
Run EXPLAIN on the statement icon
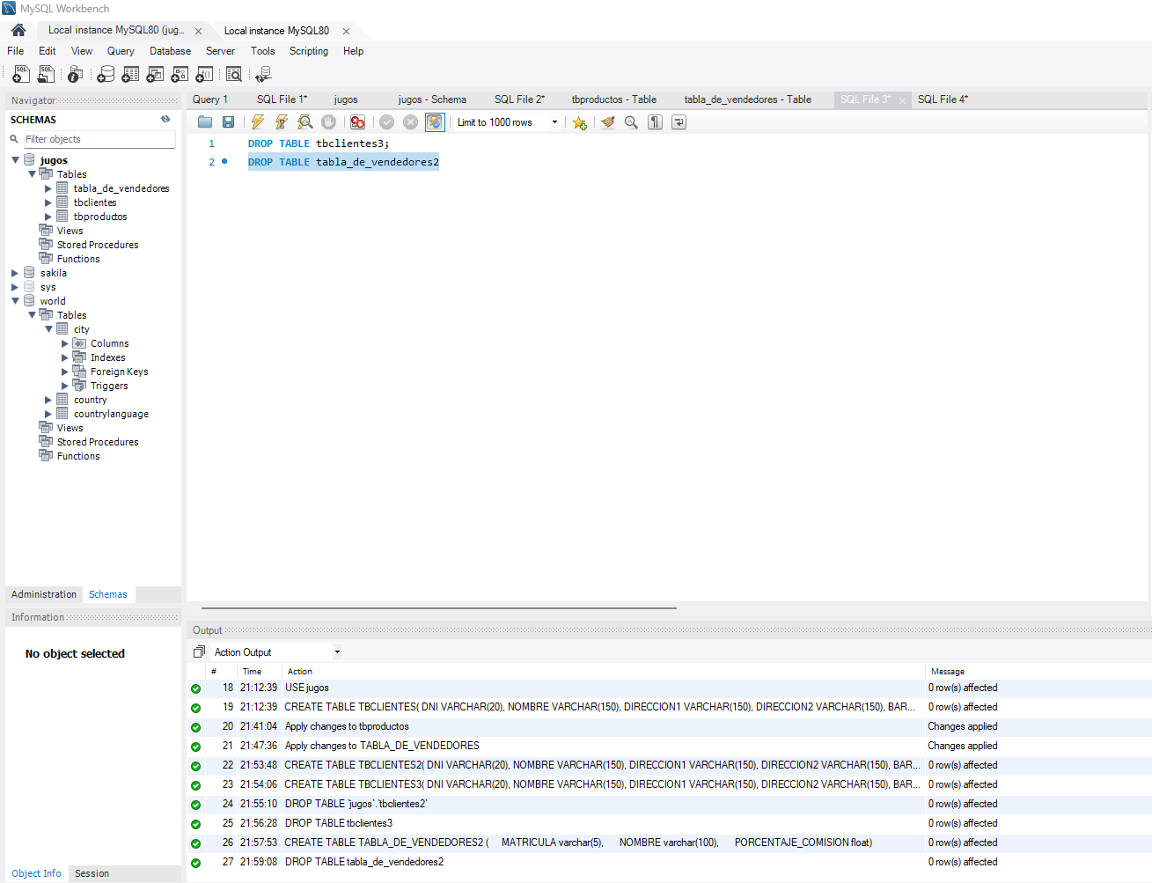tap(305, 122)
